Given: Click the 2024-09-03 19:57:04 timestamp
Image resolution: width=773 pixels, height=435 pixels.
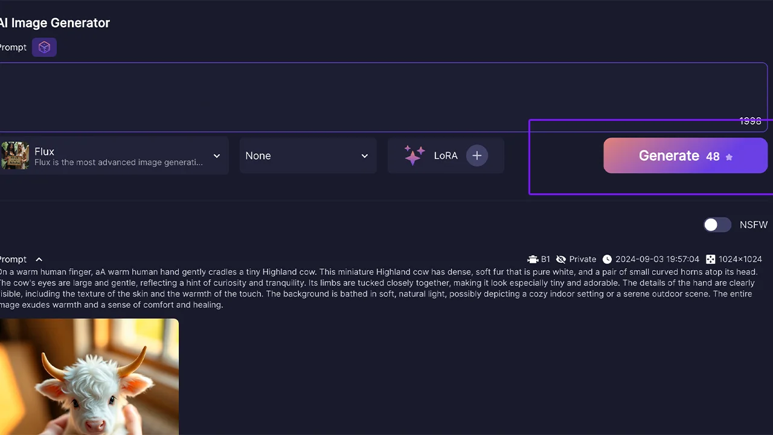Looking at the screenshot, I should 657,259.
